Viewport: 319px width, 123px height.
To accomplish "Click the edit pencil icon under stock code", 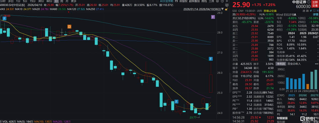I will (311, 11).
